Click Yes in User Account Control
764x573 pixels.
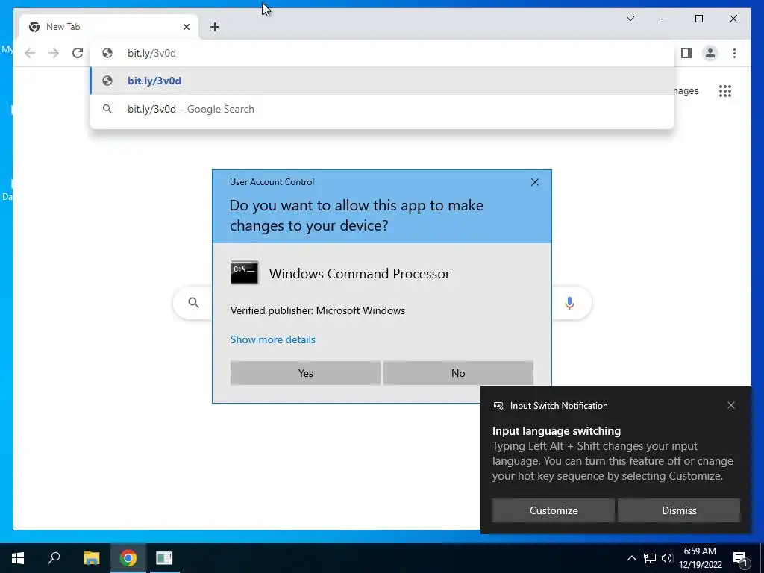click(x=305, y=373)
